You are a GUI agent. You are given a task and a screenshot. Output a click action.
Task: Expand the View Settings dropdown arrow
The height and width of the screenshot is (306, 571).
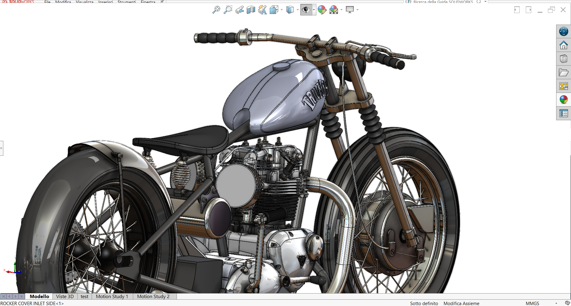pyautogui.click(x=357, y=10)
